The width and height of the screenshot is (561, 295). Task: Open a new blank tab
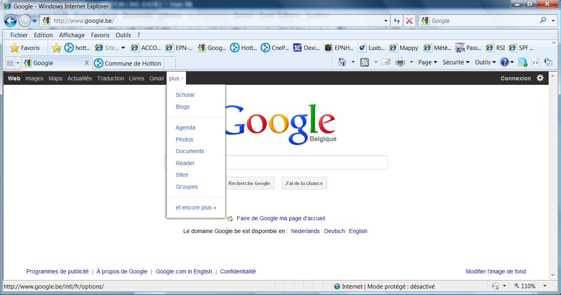[x=170, y=63]
